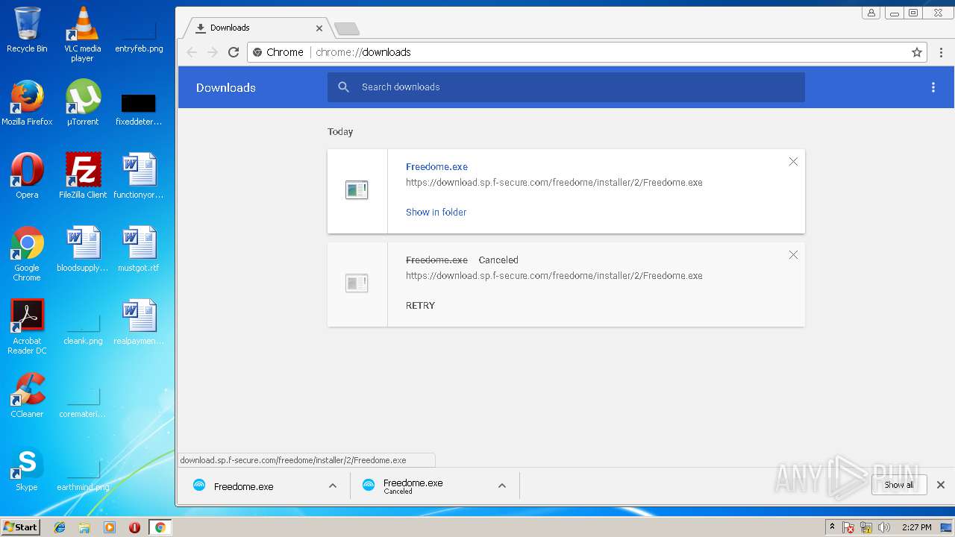Click the file icon of the canceled Freedome.exe

357,283
